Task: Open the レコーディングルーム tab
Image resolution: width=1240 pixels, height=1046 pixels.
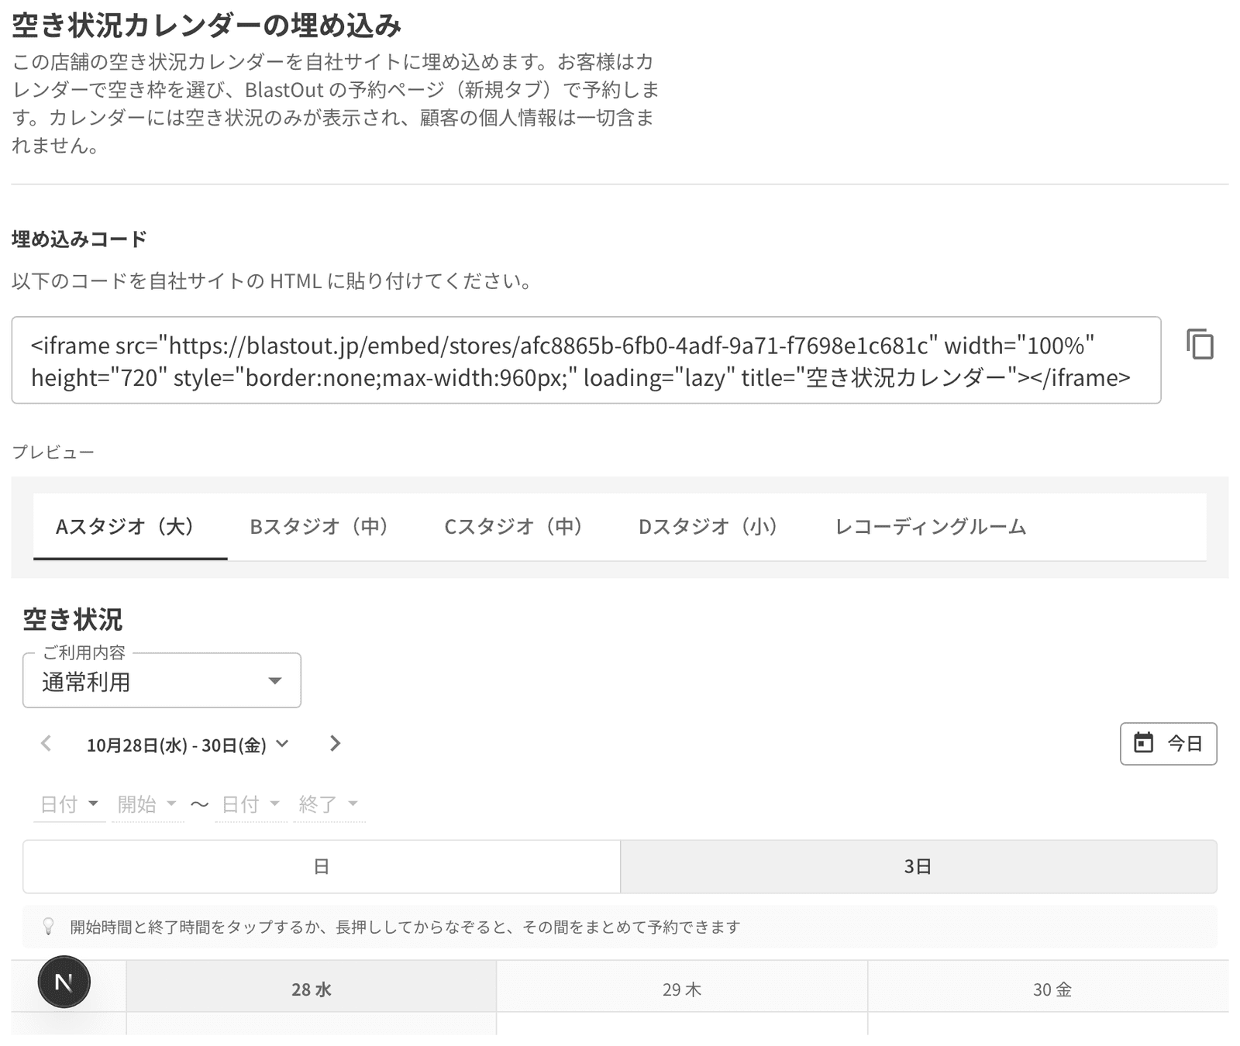Action: 931,527
